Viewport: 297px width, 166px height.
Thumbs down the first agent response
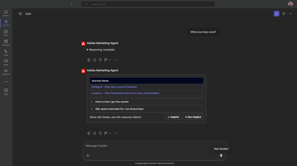point(100,60)
